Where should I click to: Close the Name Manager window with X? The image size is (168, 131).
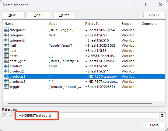click(x=161, y=5)
